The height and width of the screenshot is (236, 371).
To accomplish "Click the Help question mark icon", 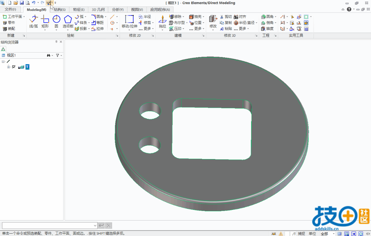I will (x=349, y=9).
